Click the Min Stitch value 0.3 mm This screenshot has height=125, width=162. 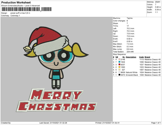pos(130,47)
